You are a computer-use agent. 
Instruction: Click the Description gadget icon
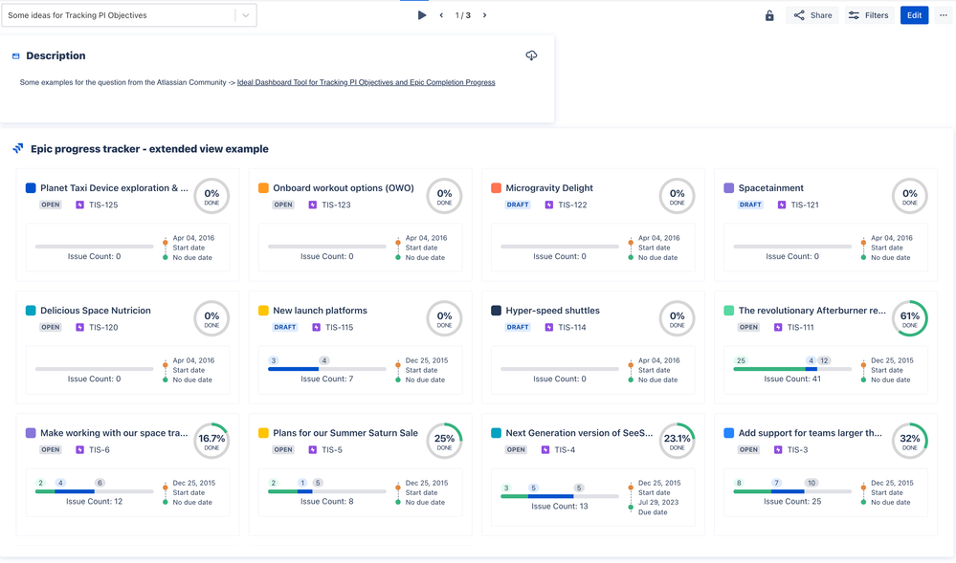16,56
